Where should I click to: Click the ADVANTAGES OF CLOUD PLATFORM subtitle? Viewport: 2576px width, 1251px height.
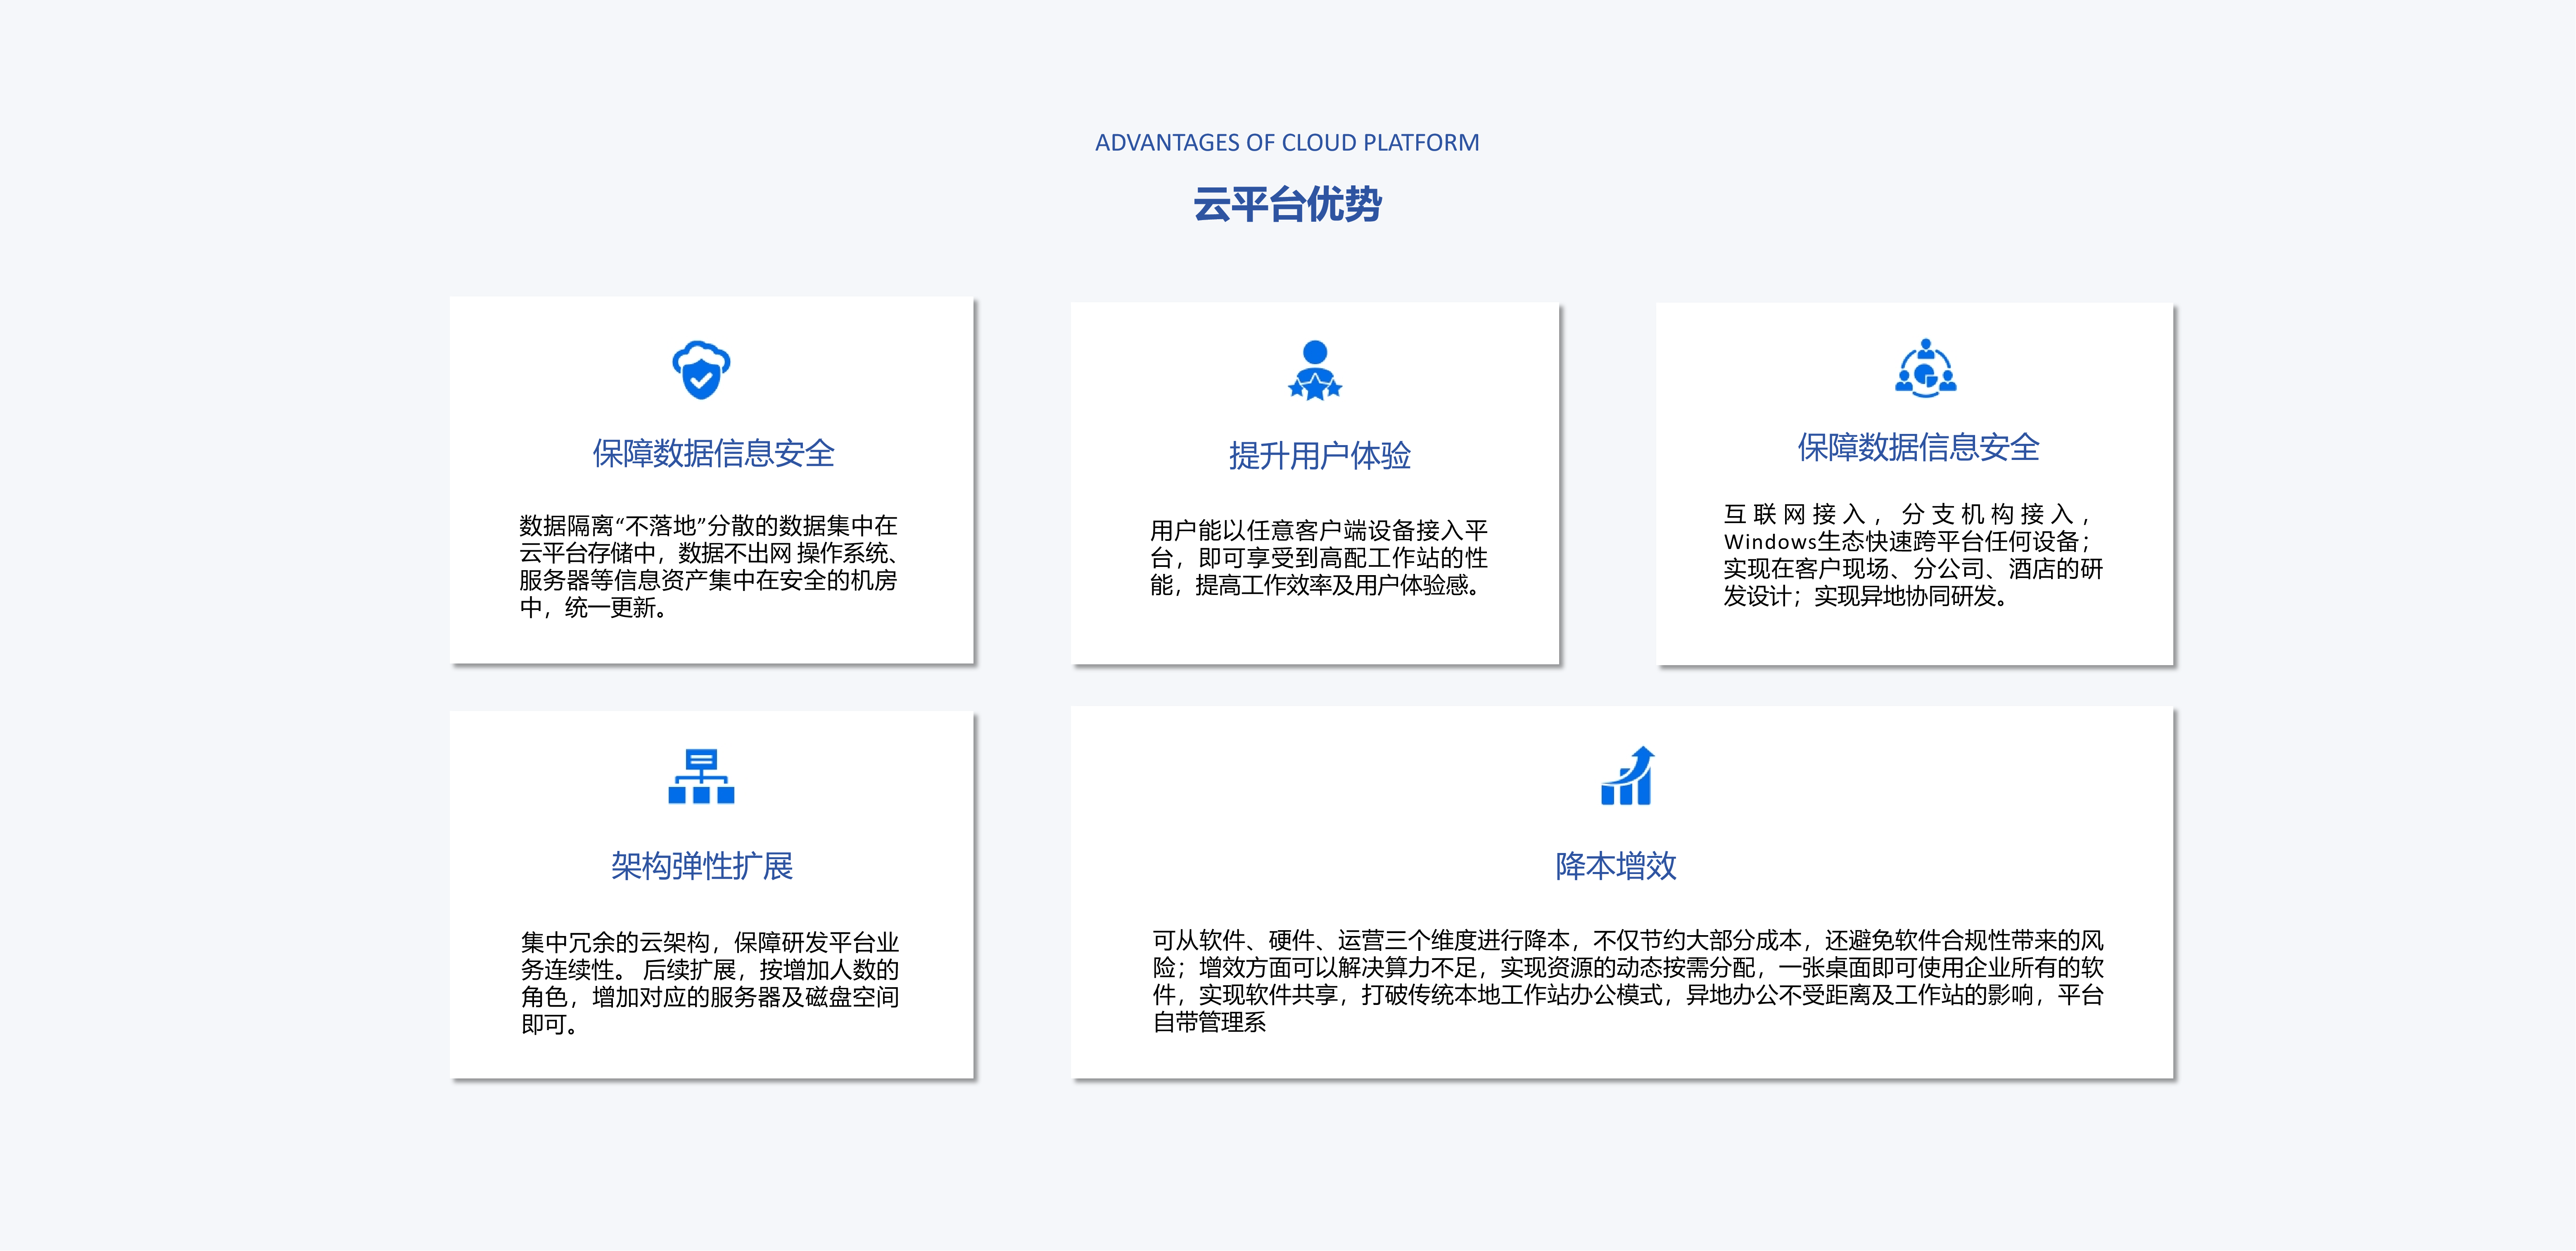pyautogui.click(x=1287, y=143)
